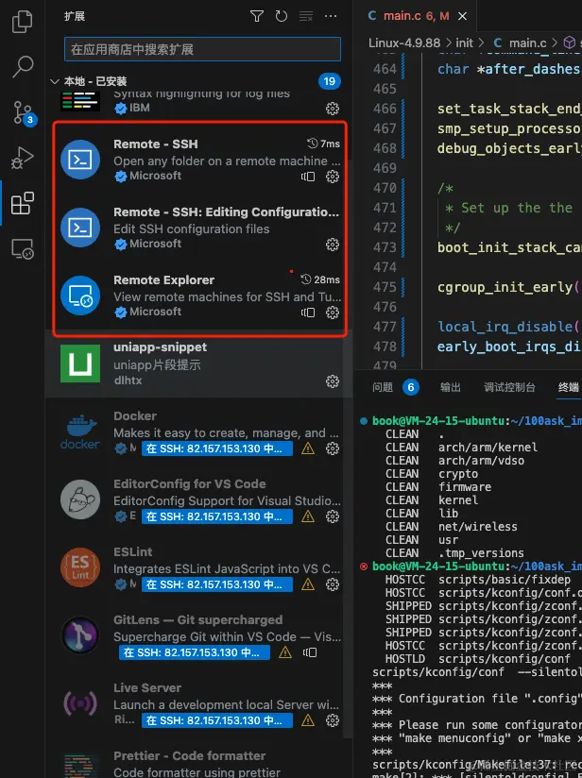Open gear for IBM log highlighting extension

(x=333, y=109)
